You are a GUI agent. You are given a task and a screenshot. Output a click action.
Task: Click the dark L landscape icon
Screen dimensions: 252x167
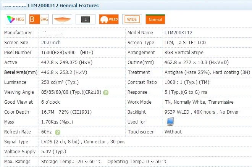click(x=86, y=19)
